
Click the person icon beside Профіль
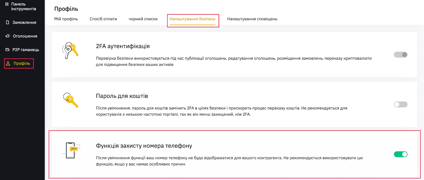[x=8, y=63]
